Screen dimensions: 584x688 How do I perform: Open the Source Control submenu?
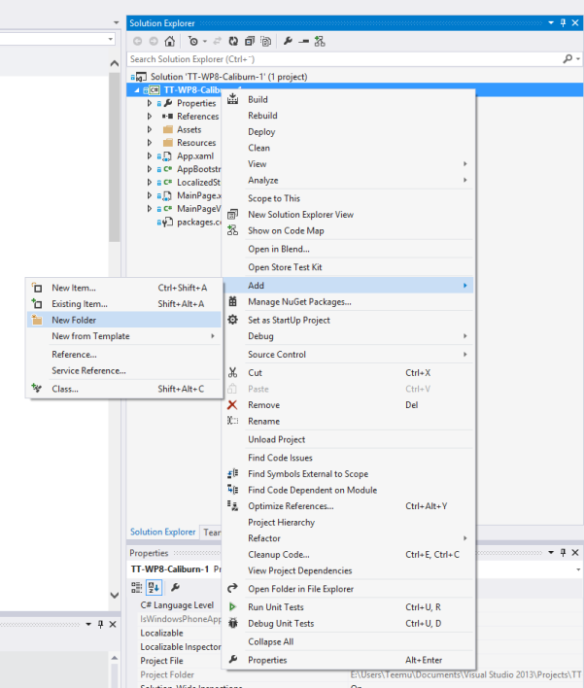coord(350,355)
